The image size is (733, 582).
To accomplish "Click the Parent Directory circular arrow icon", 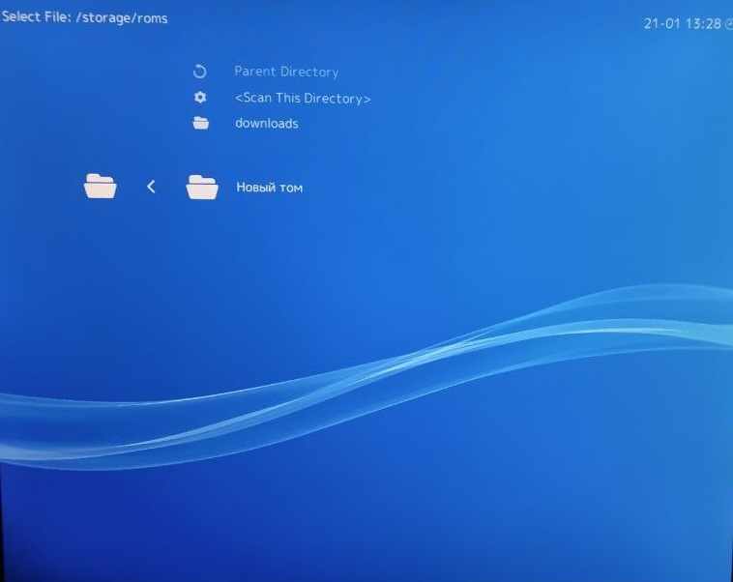I will tap(199, 72).
